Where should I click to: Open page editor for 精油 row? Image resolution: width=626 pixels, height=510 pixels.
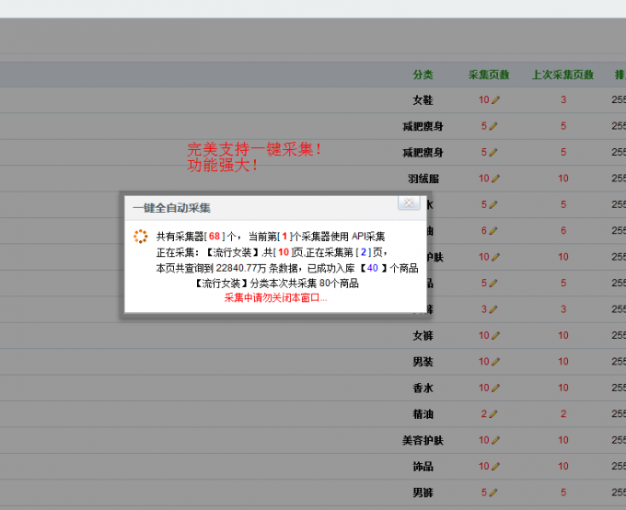pyautogui.click(x=493, y=414)
